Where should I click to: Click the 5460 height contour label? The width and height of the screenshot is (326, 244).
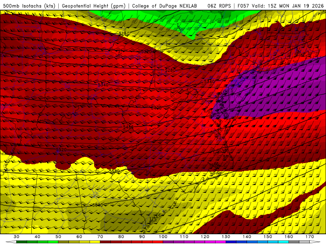coord(128,127)
